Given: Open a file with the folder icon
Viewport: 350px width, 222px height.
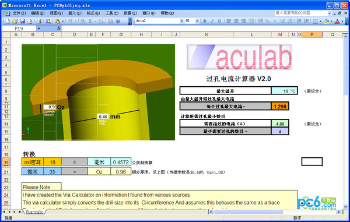Looking at the screenshot, I should [15, 21].
